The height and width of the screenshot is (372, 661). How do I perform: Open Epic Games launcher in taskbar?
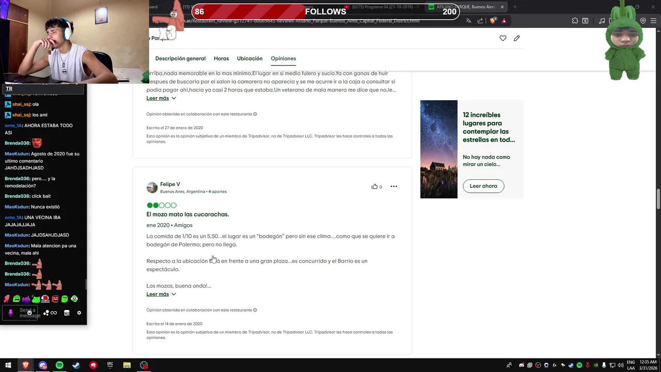[x=110, y=365]
